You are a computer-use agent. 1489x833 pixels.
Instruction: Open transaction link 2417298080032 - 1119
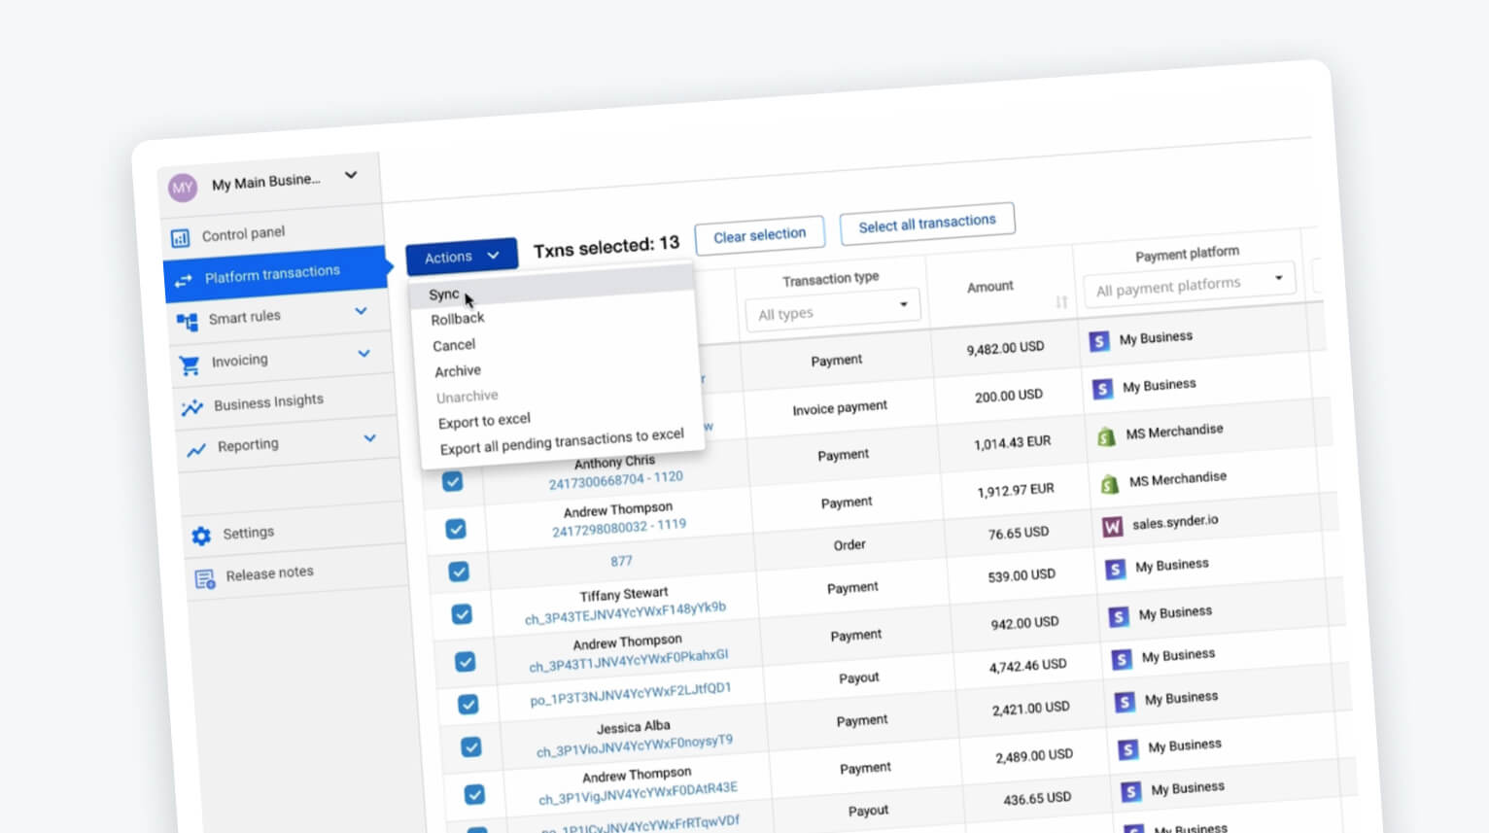coord(619,527)
